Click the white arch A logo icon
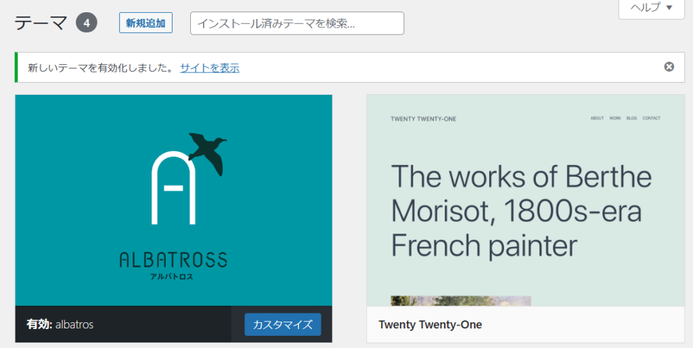Screen dimensions: 693x348 (173, 188)
